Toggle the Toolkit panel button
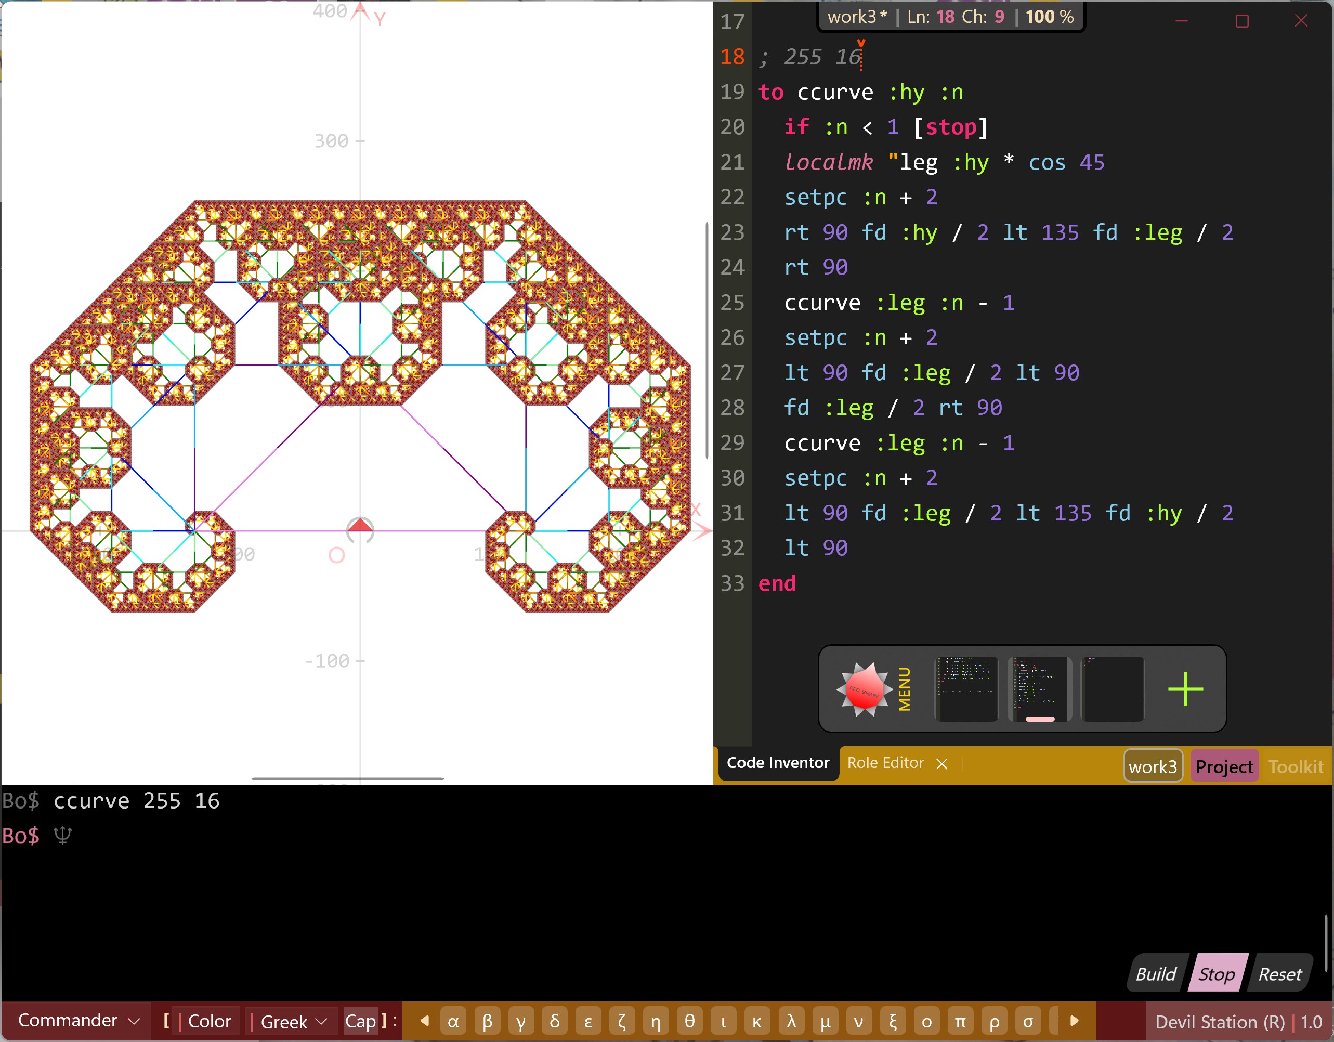Screen dimensions: 1334x1042 (x=1295, y=766)
